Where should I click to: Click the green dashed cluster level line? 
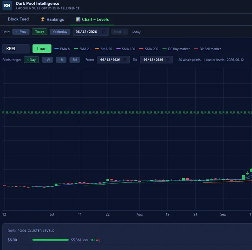point(127,112)
